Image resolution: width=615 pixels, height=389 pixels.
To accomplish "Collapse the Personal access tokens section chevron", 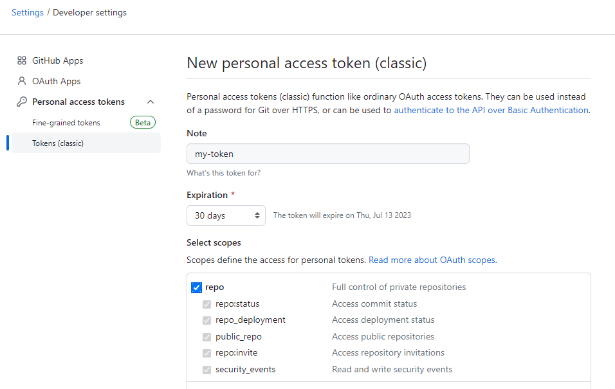I will coord(151,102).
